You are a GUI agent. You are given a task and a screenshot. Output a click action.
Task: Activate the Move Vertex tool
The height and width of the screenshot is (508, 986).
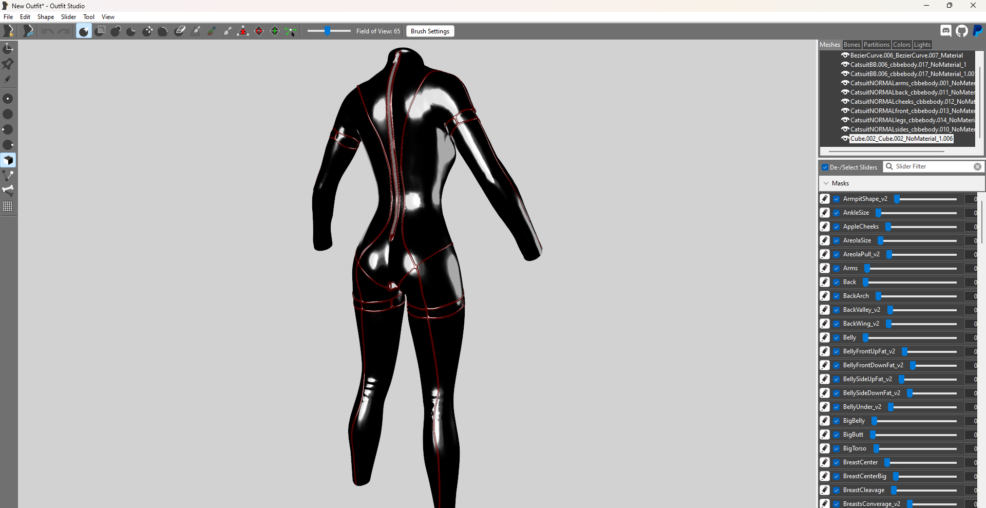click(291, 31)
